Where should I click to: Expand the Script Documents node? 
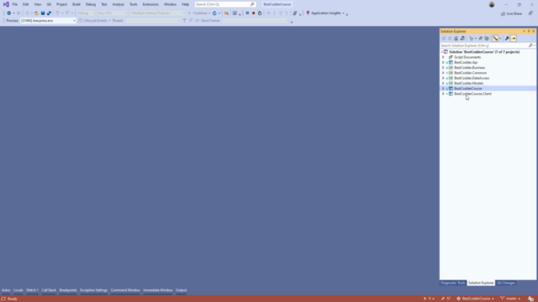tap(443, 57)
